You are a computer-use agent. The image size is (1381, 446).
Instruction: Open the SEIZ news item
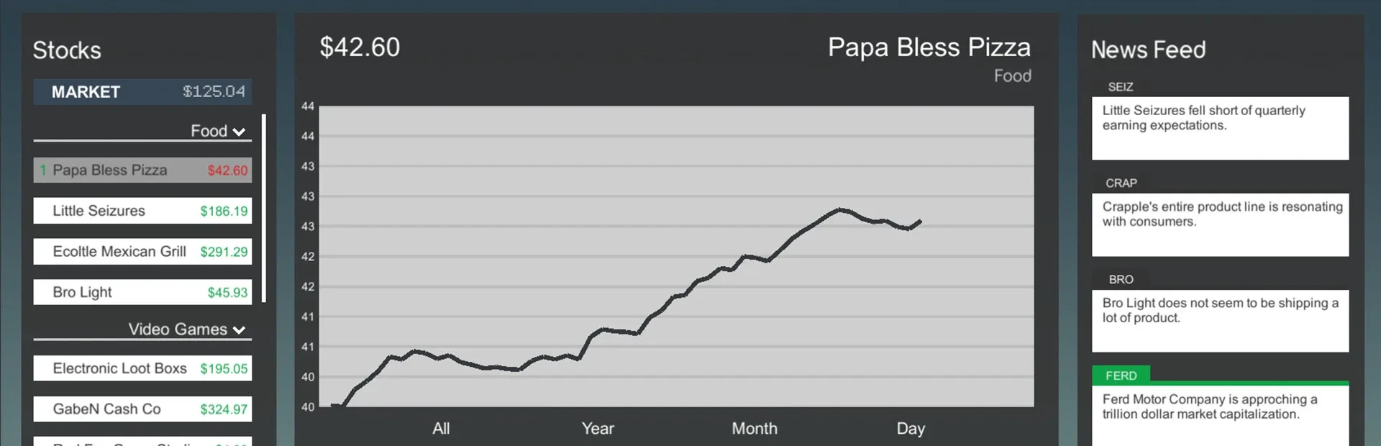click(1219, 128)
